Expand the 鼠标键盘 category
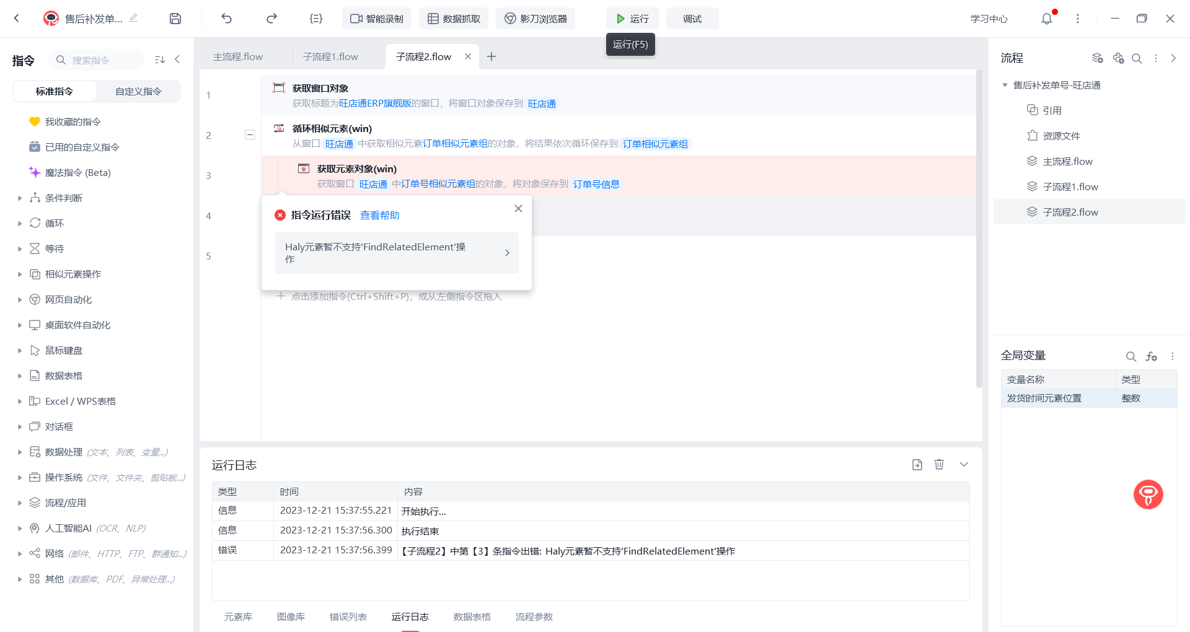The height and width of the screenshot is (632, 1190). tap(20, 351)
